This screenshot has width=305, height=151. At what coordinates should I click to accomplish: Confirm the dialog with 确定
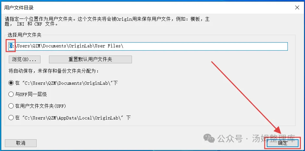coord(282,143)
